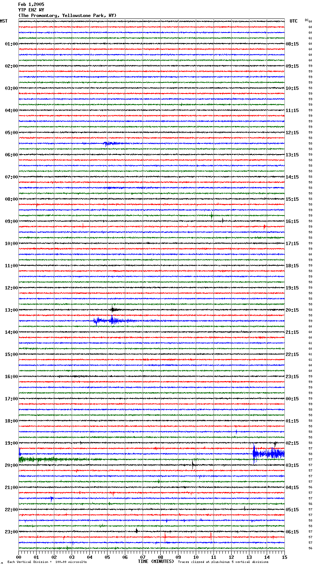This screenshot has width=314, height=567.
Task: Click the '03' minute axis tick label
Action: click(72, 557)
